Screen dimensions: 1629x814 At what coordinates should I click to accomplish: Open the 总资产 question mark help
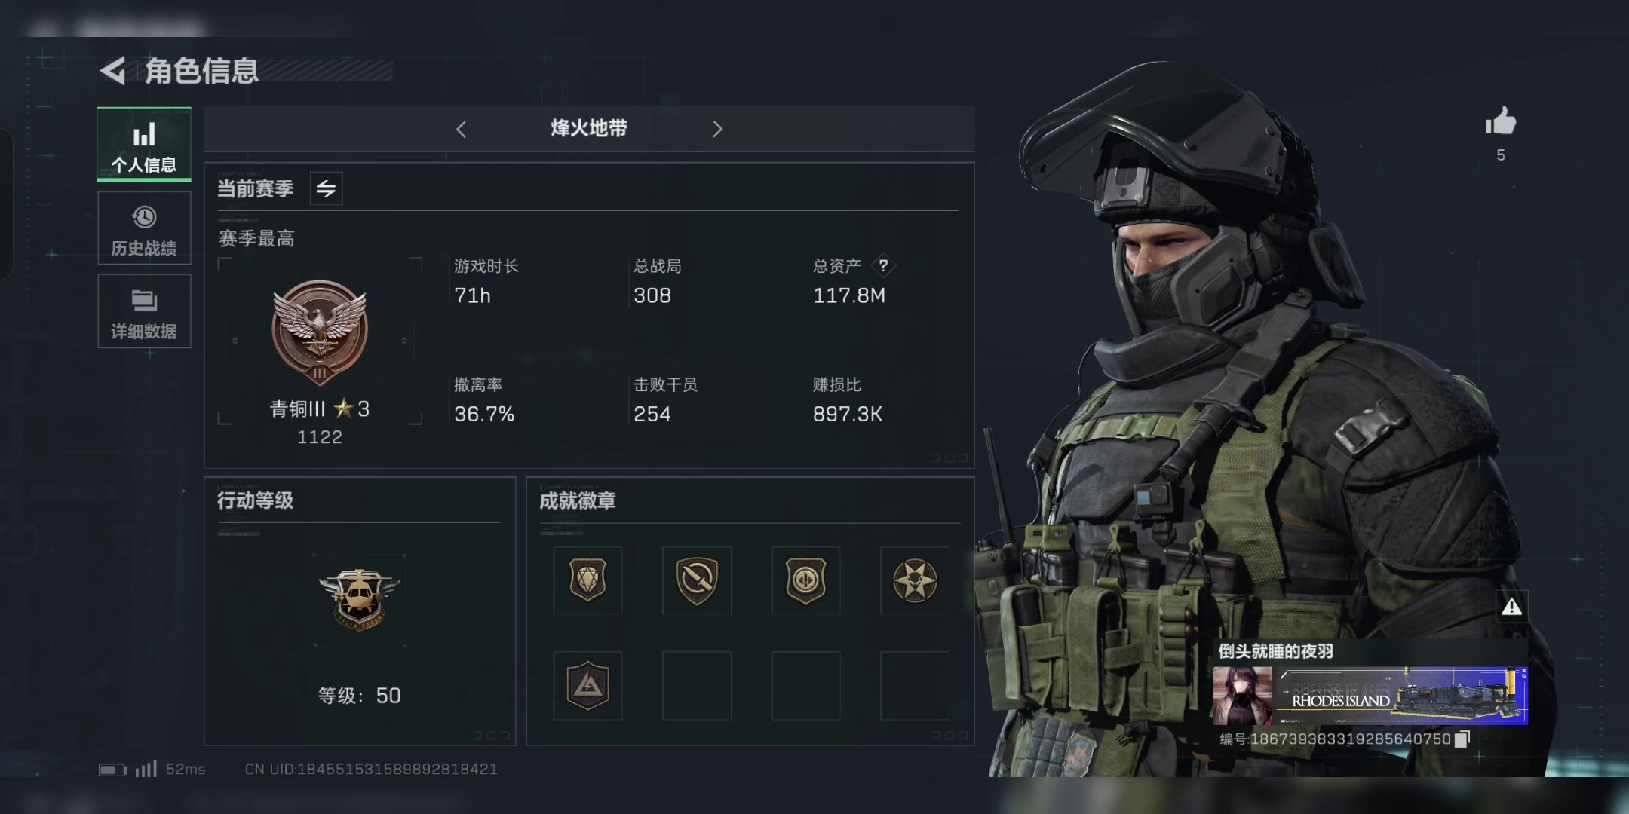coord(883,265)
